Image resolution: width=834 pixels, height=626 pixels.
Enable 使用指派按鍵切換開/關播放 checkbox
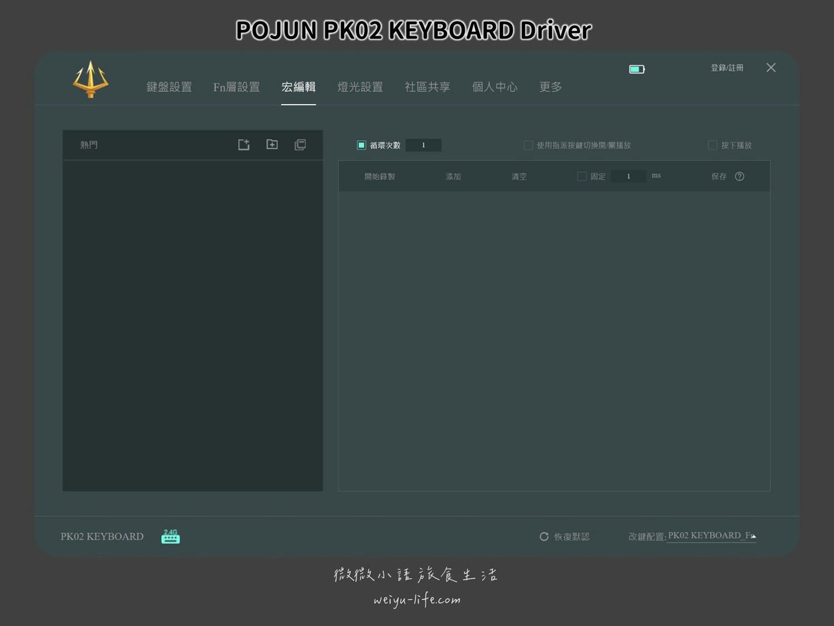click(528, 145)
